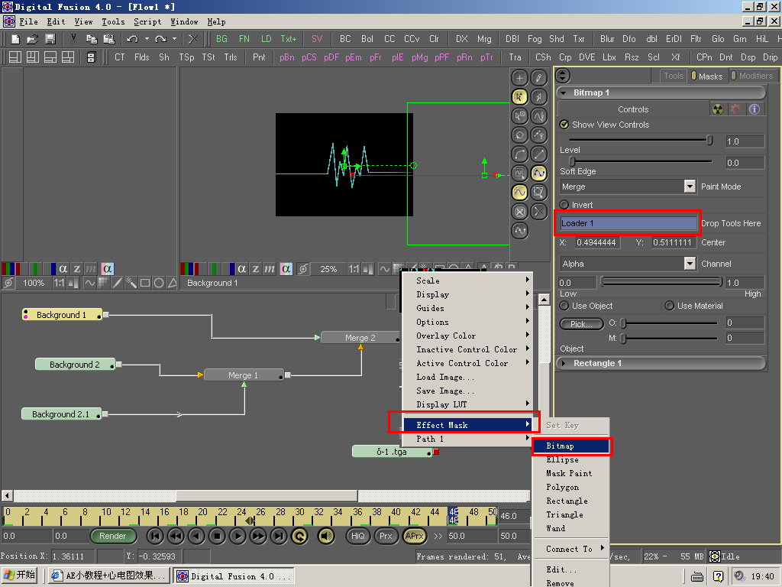Viewport: 782px width, 587px height.
Task: Add the Blur tool from toolbar
Action: (607, 39)
